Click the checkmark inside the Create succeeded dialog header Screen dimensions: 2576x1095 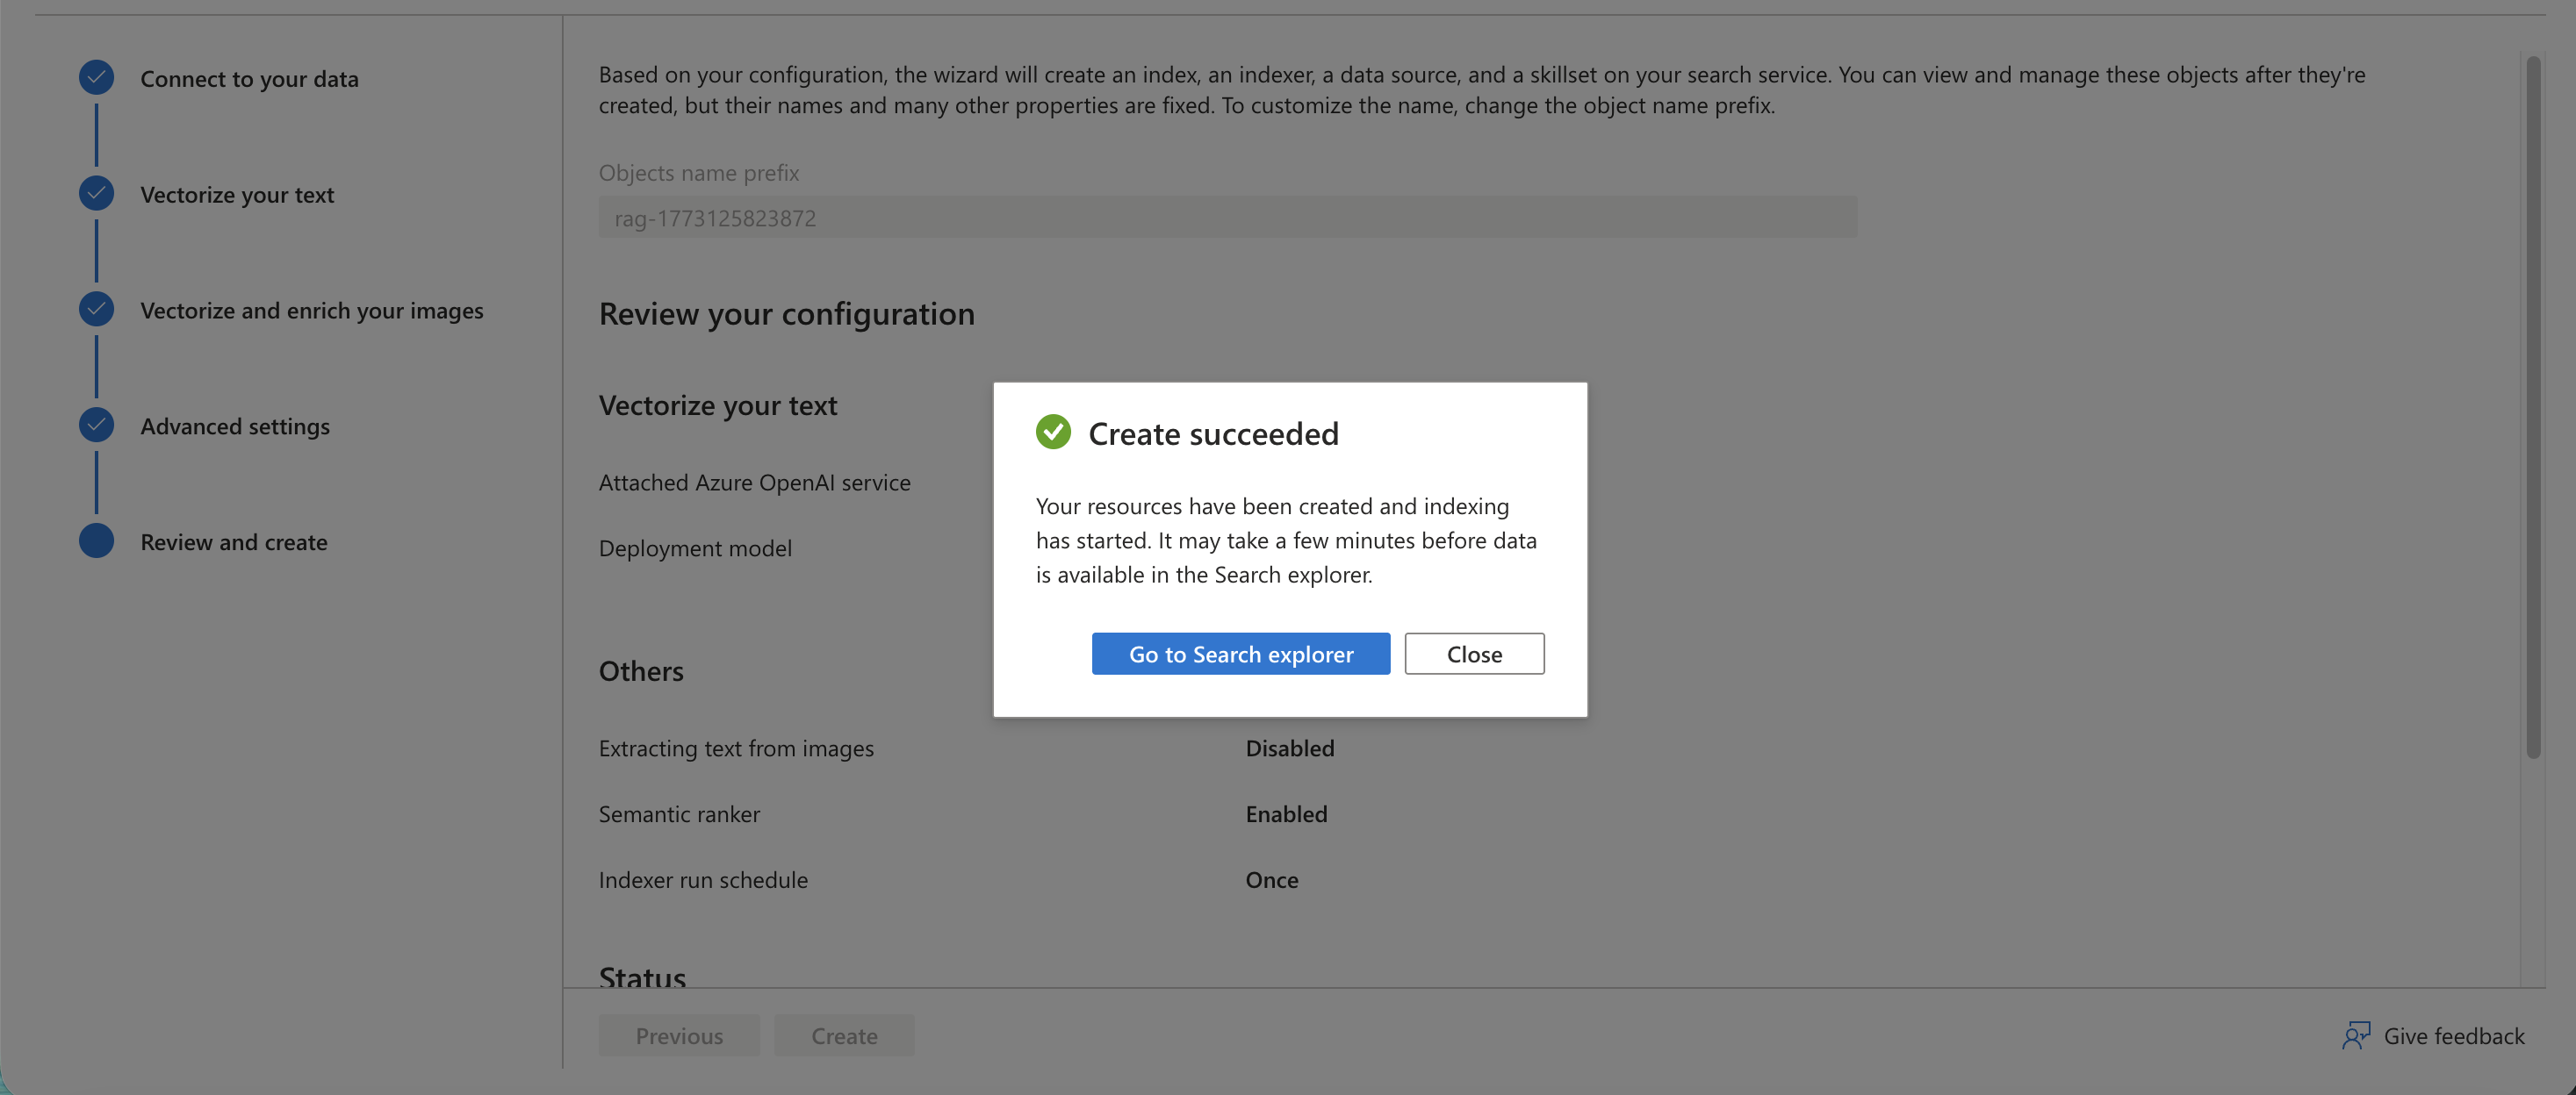pyautogui.click(x=1052, y=433)
